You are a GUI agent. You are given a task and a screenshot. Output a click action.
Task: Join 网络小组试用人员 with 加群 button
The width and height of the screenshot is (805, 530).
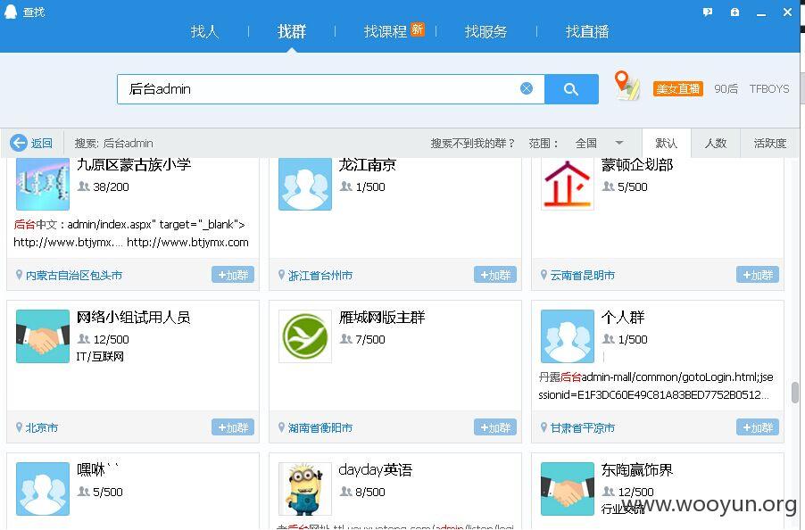233,427
